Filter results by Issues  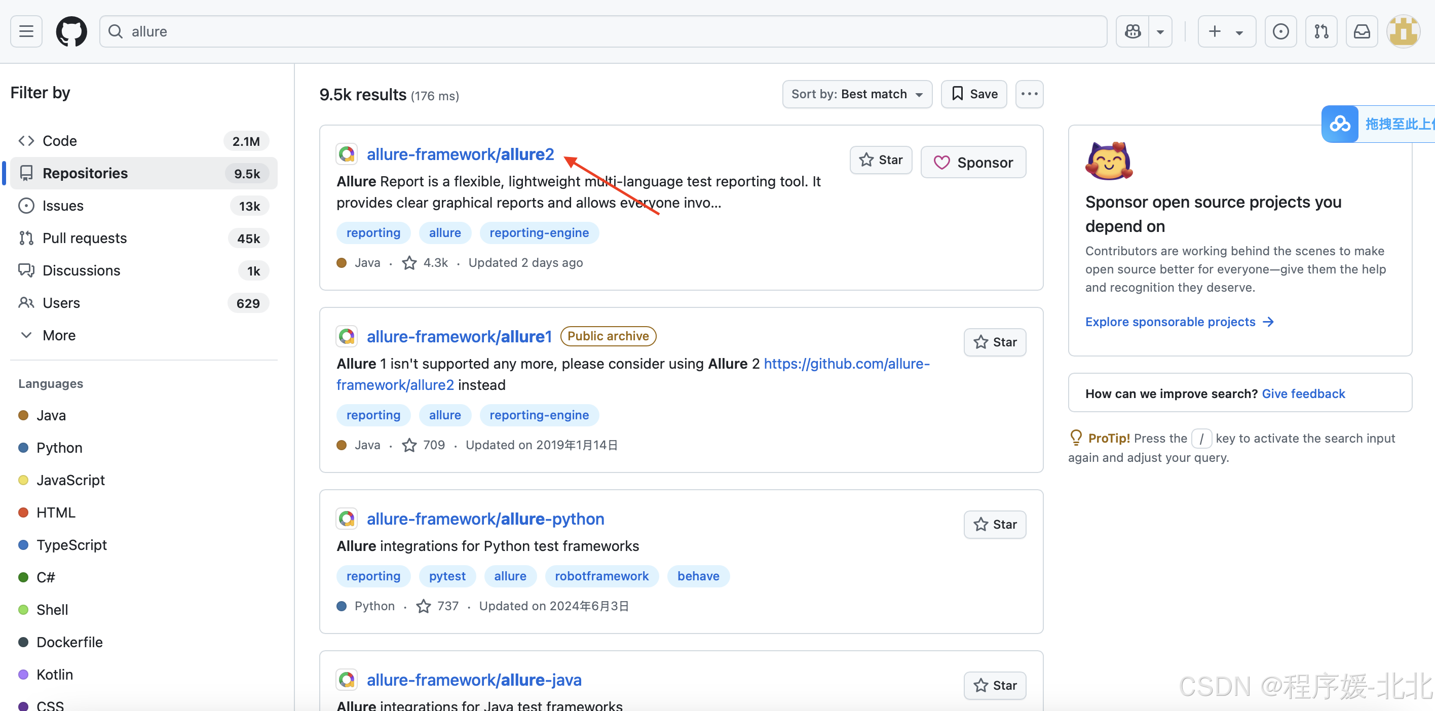pos(144,206)
